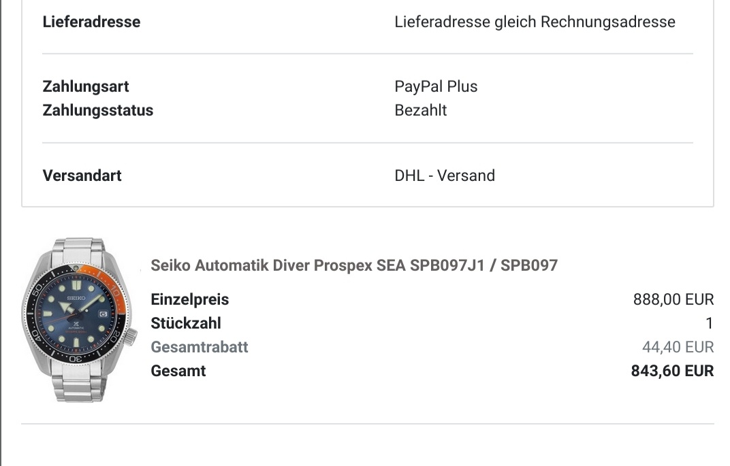Click the Versandart label
Viewport: 730px width, 466px height.
(x=82, y=176)
